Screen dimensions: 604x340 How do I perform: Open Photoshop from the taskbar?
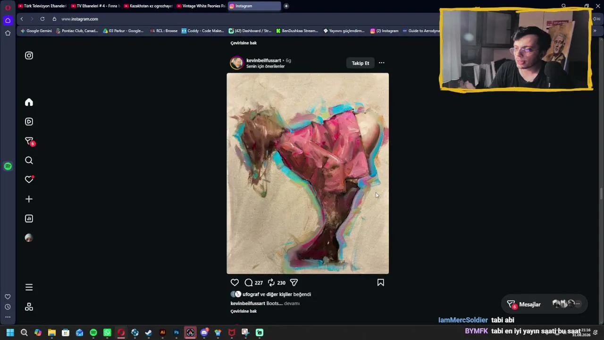[176, 332]
